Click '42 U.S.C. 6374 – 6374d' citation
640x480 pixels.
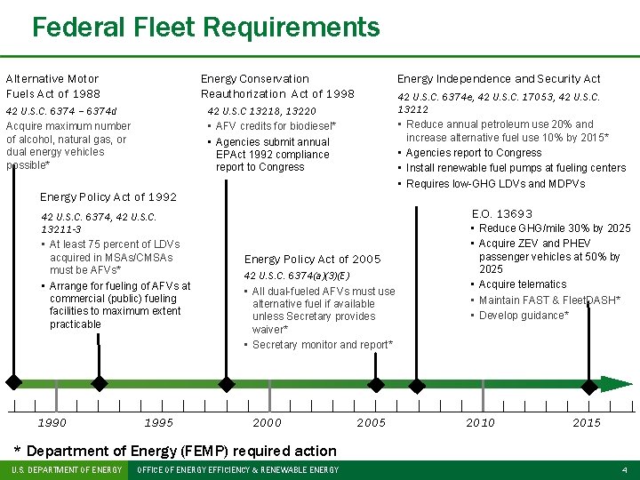coord(61,111)
